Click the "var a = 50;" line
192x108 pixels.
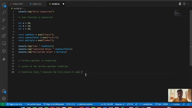(x=25, y=23)
